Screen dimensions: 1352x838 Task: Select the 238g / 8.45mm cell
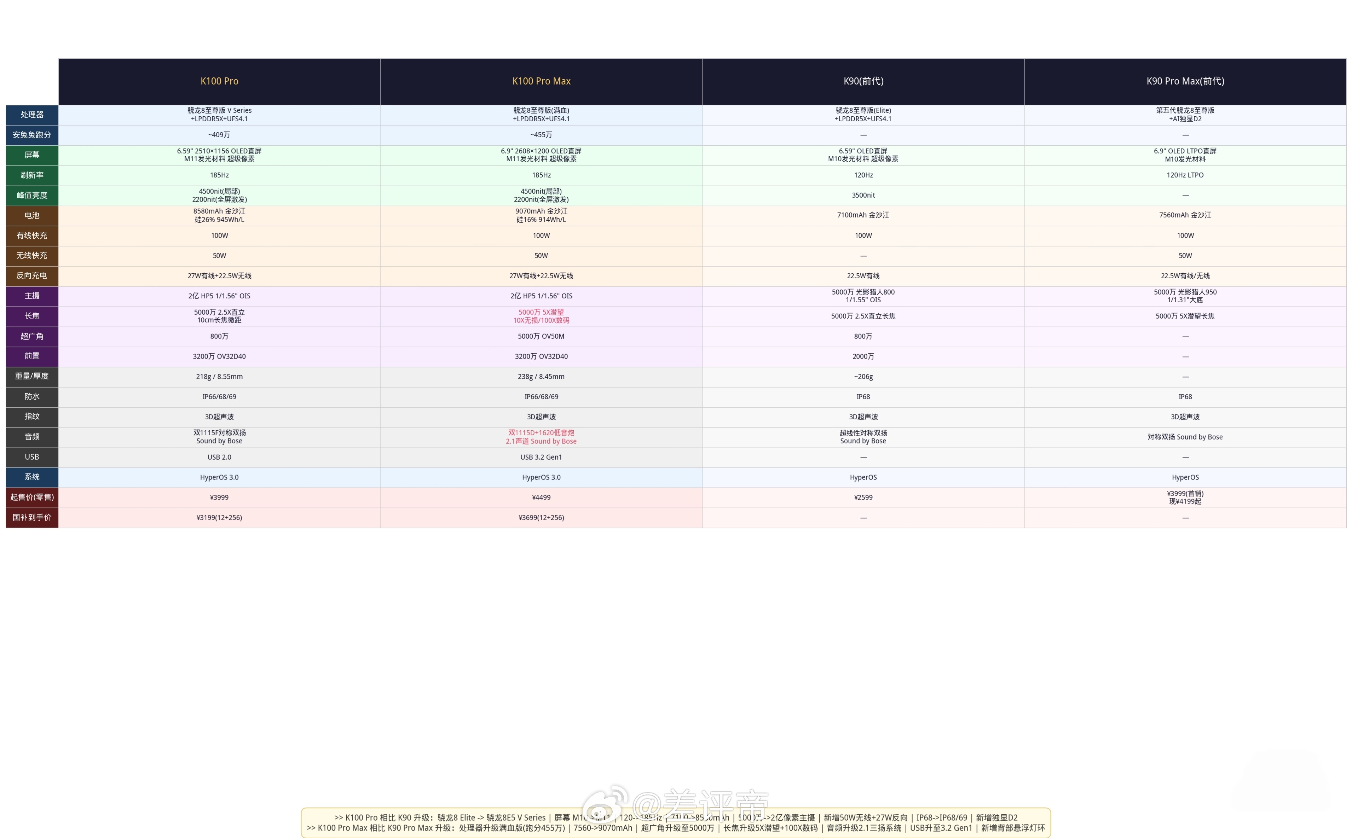pyautogui.click(x=541, y=377)
